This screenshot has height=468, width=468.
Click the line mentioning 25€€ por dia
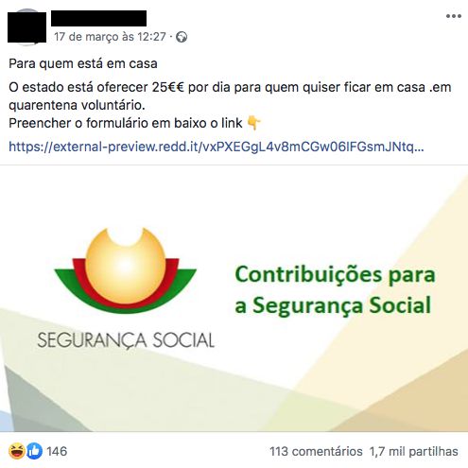pyautogui.click(x=230, y=87)
